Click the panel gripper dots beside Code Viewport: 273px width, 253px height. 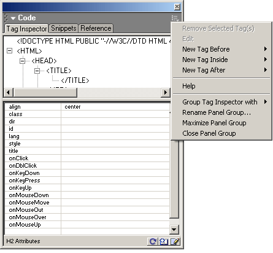point(6,18)
